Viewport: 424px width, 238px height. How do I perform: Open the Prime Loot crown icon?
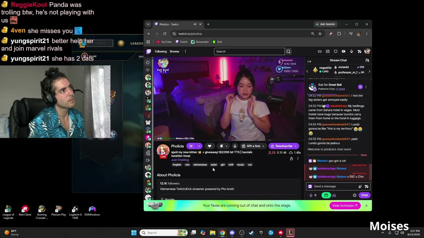click(x=320, y=51)
